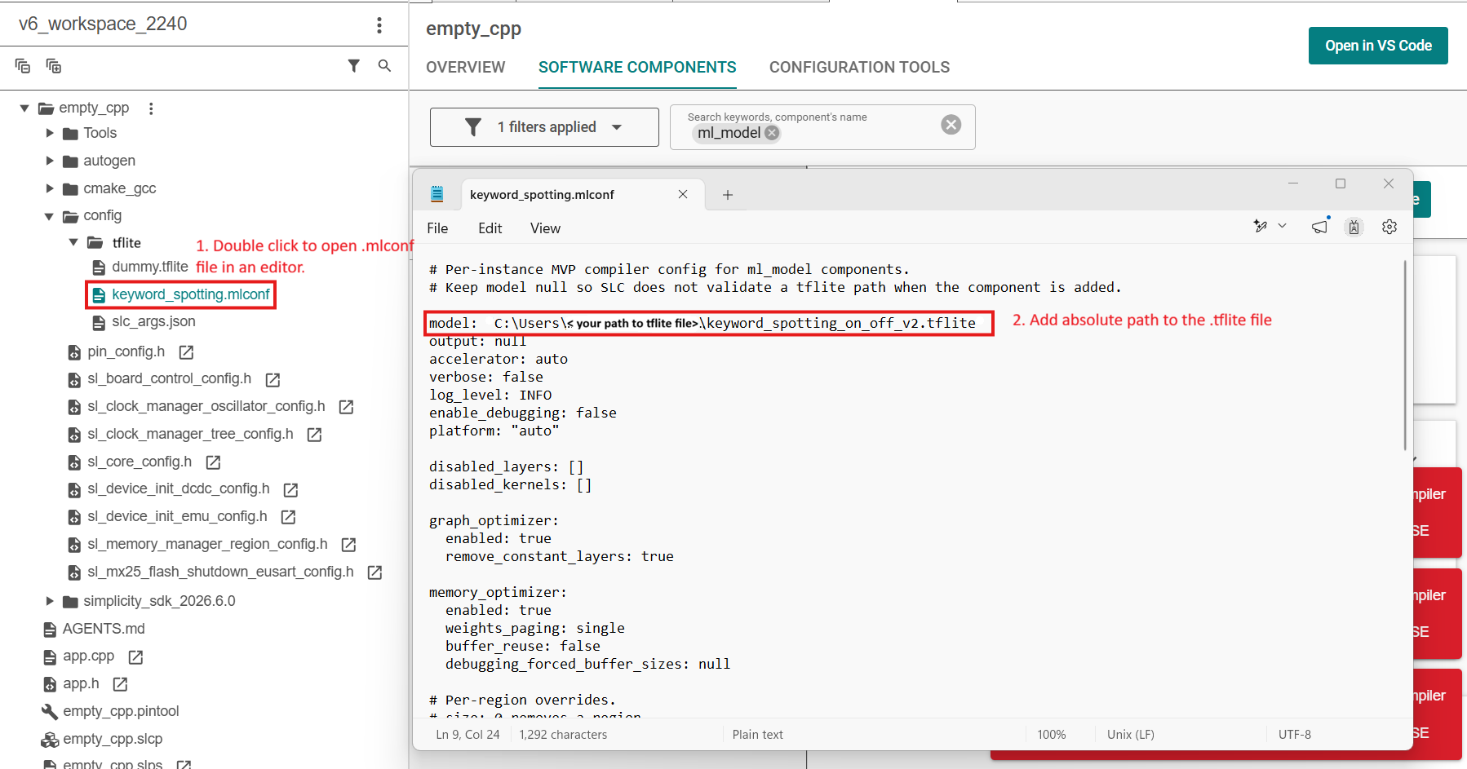Click 'UTF-8' encoding in status bar
This screenshot has width=1467, height=769.
pos(1295,735)
